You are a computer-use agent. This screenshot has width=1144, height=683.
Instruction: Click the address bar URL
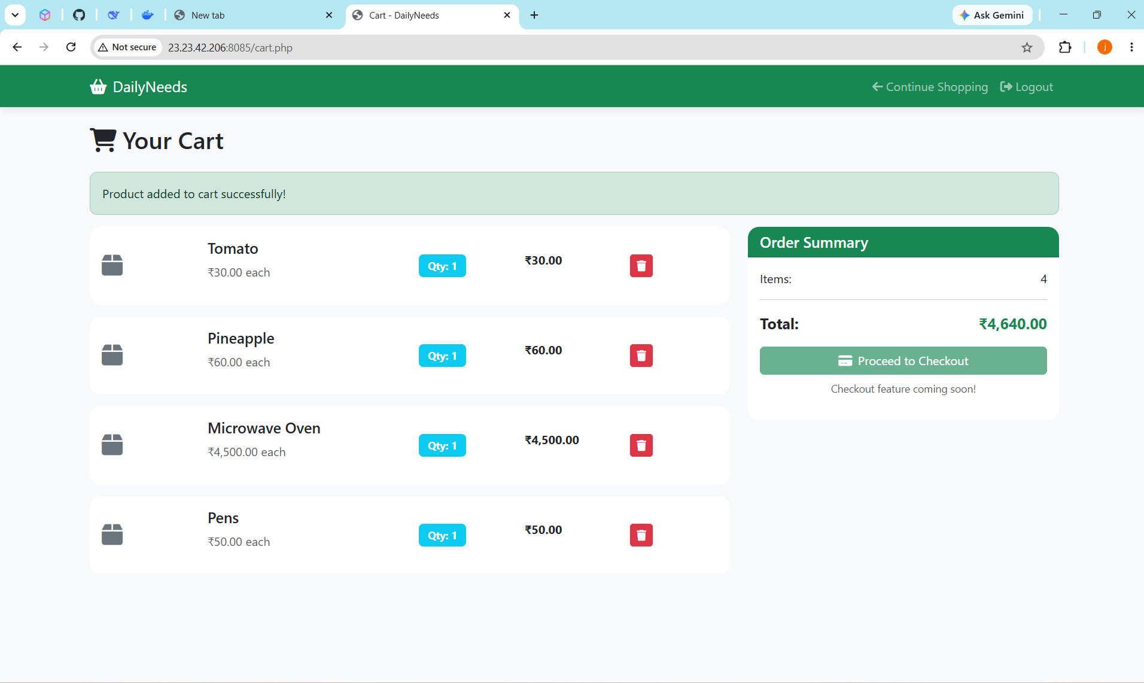[x=230, y=47]
